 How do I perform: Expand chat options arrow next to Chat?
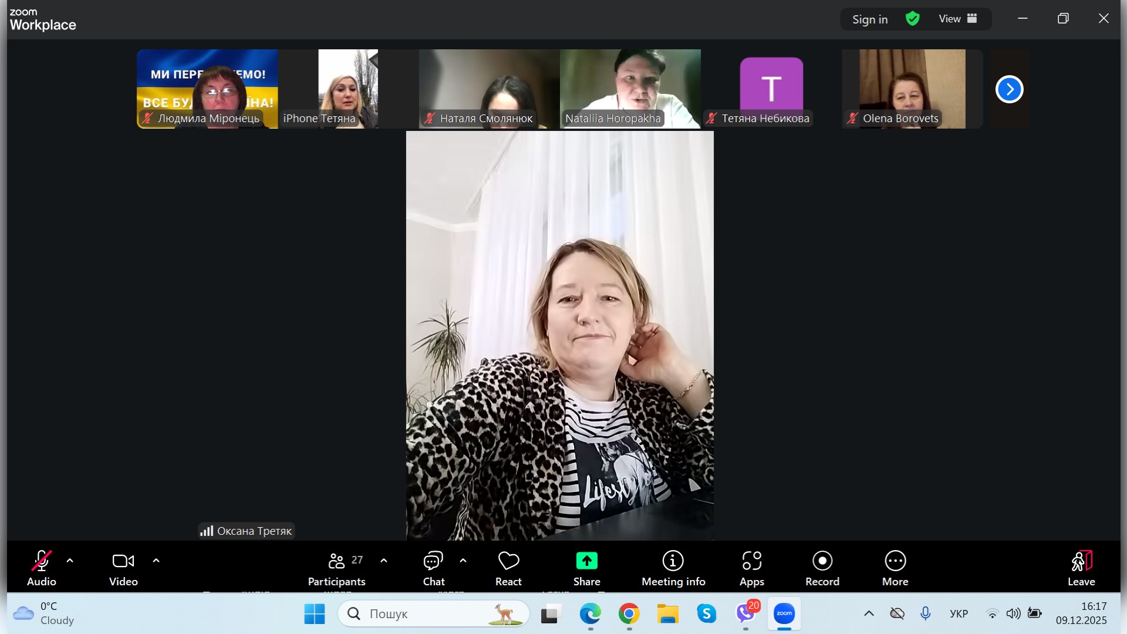point(463,561)
